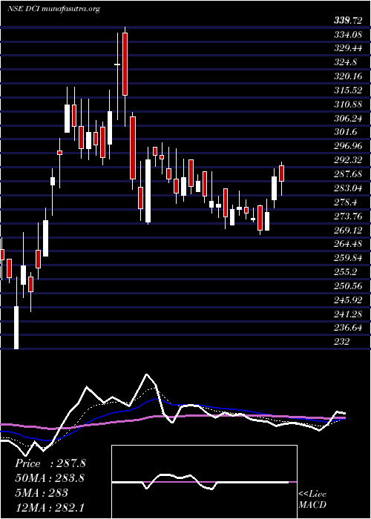Click the 334.08 price axis label
Screen dimensions: 371x519
tap(348, 35)
